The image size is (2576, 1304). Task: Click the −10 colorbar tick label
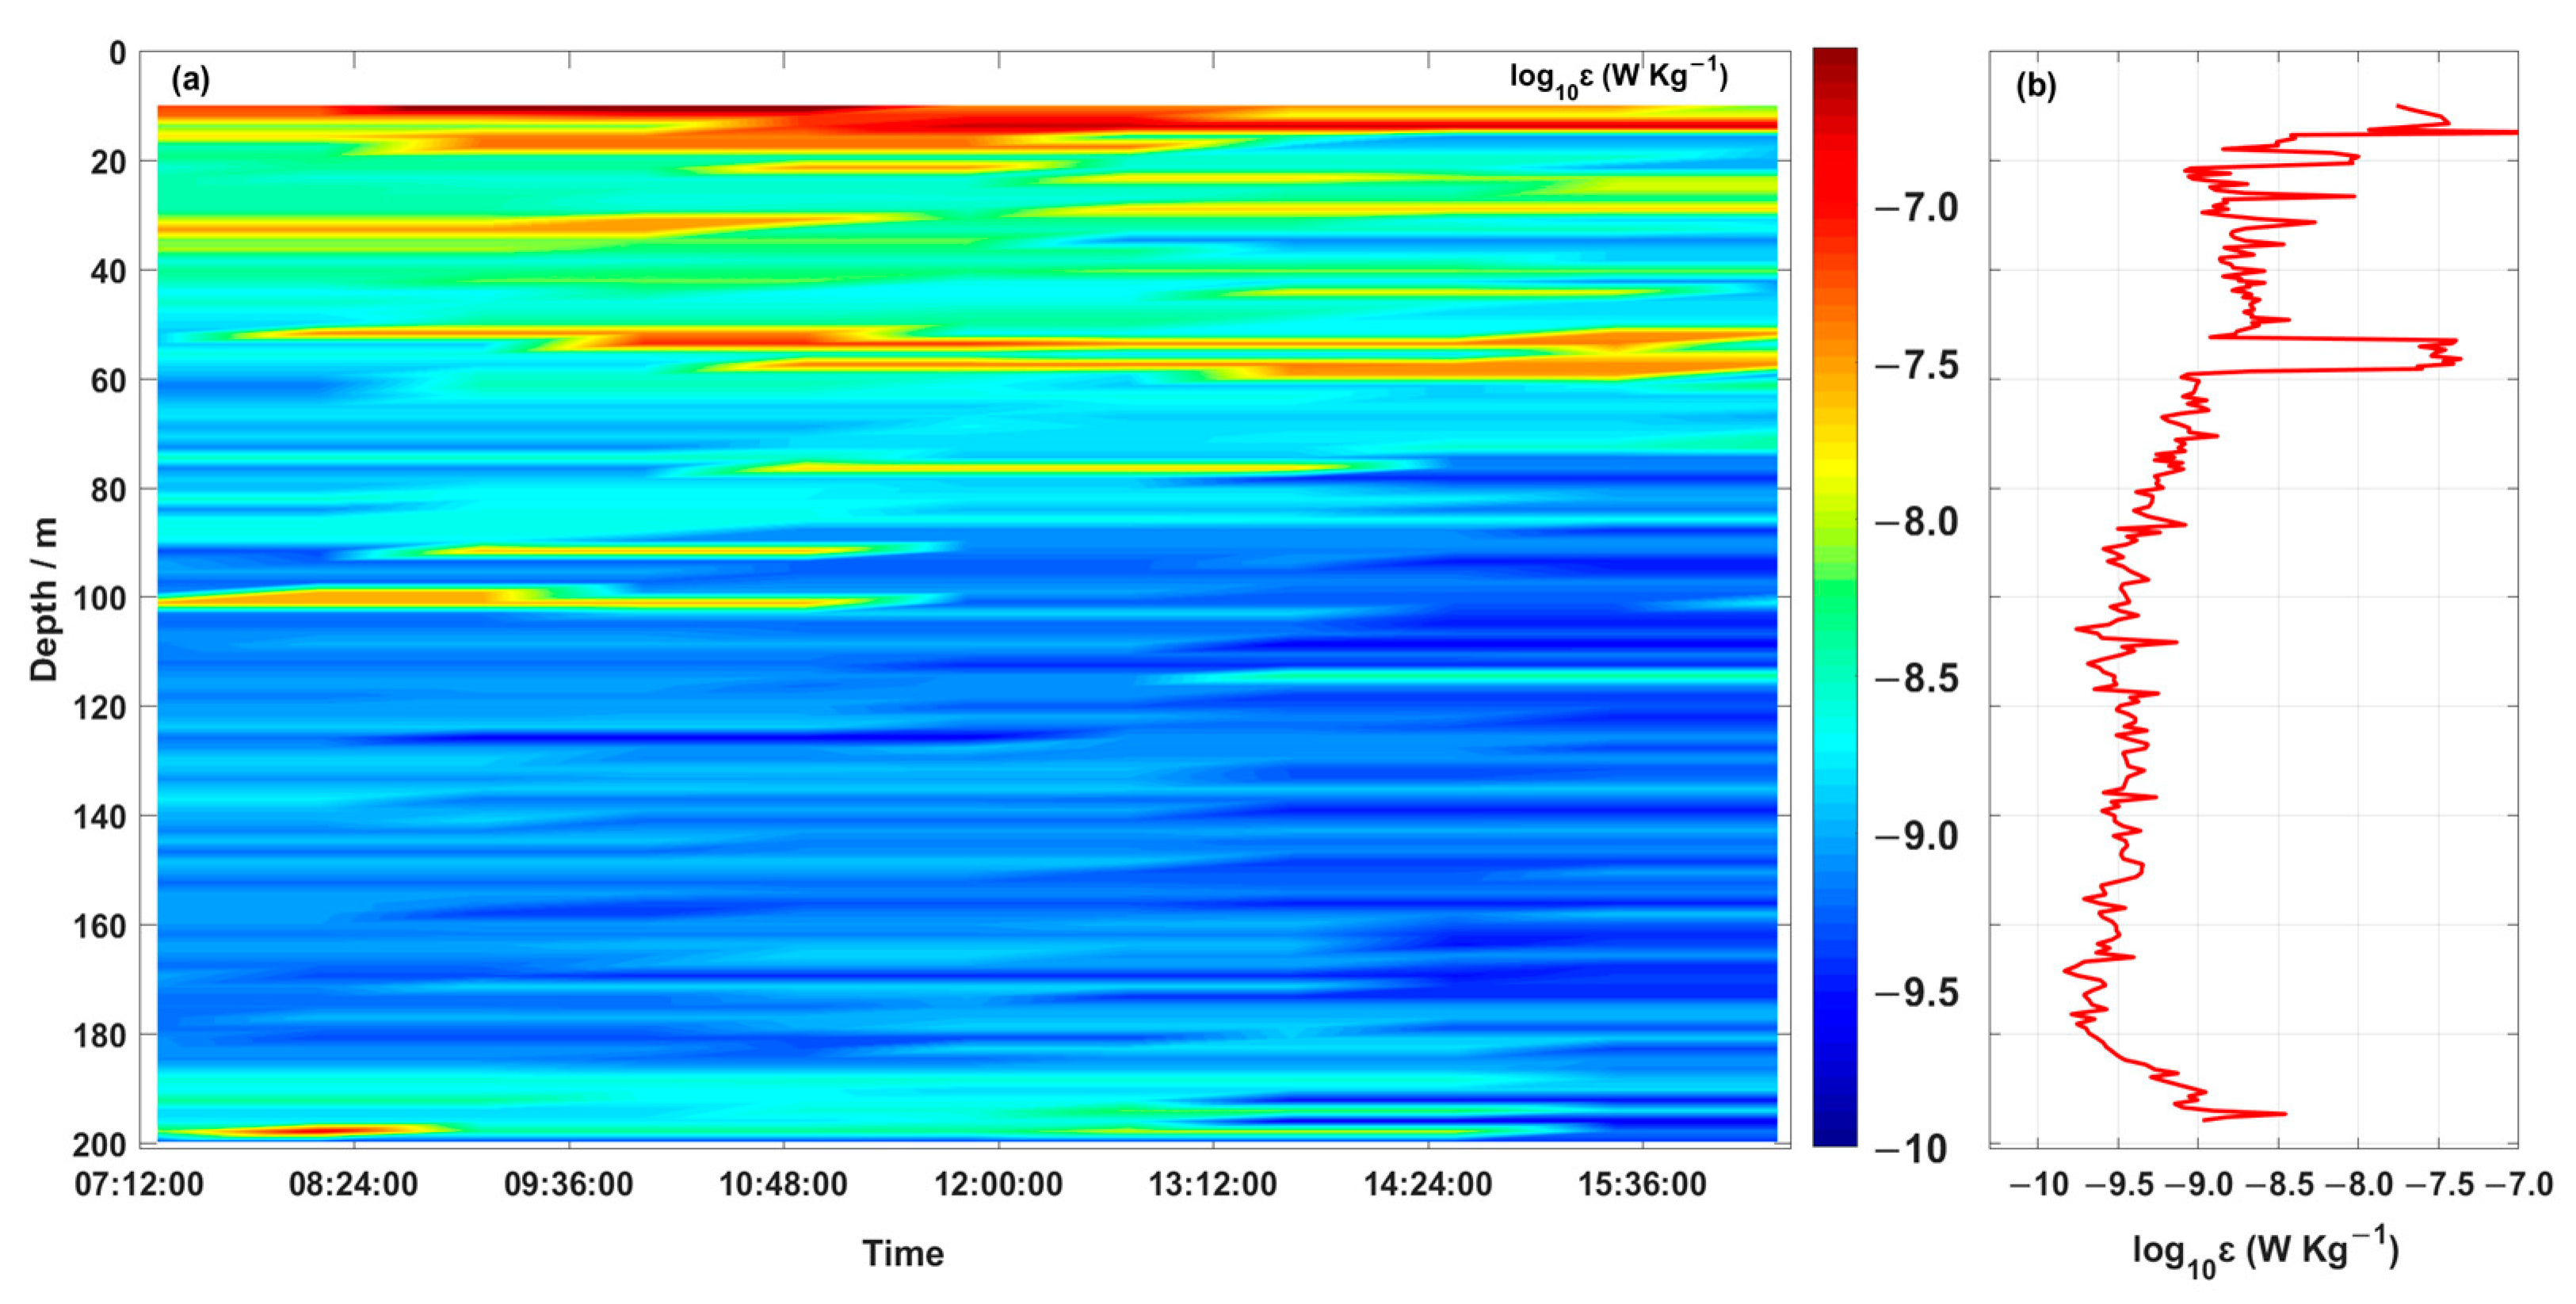[1911, 1150]
